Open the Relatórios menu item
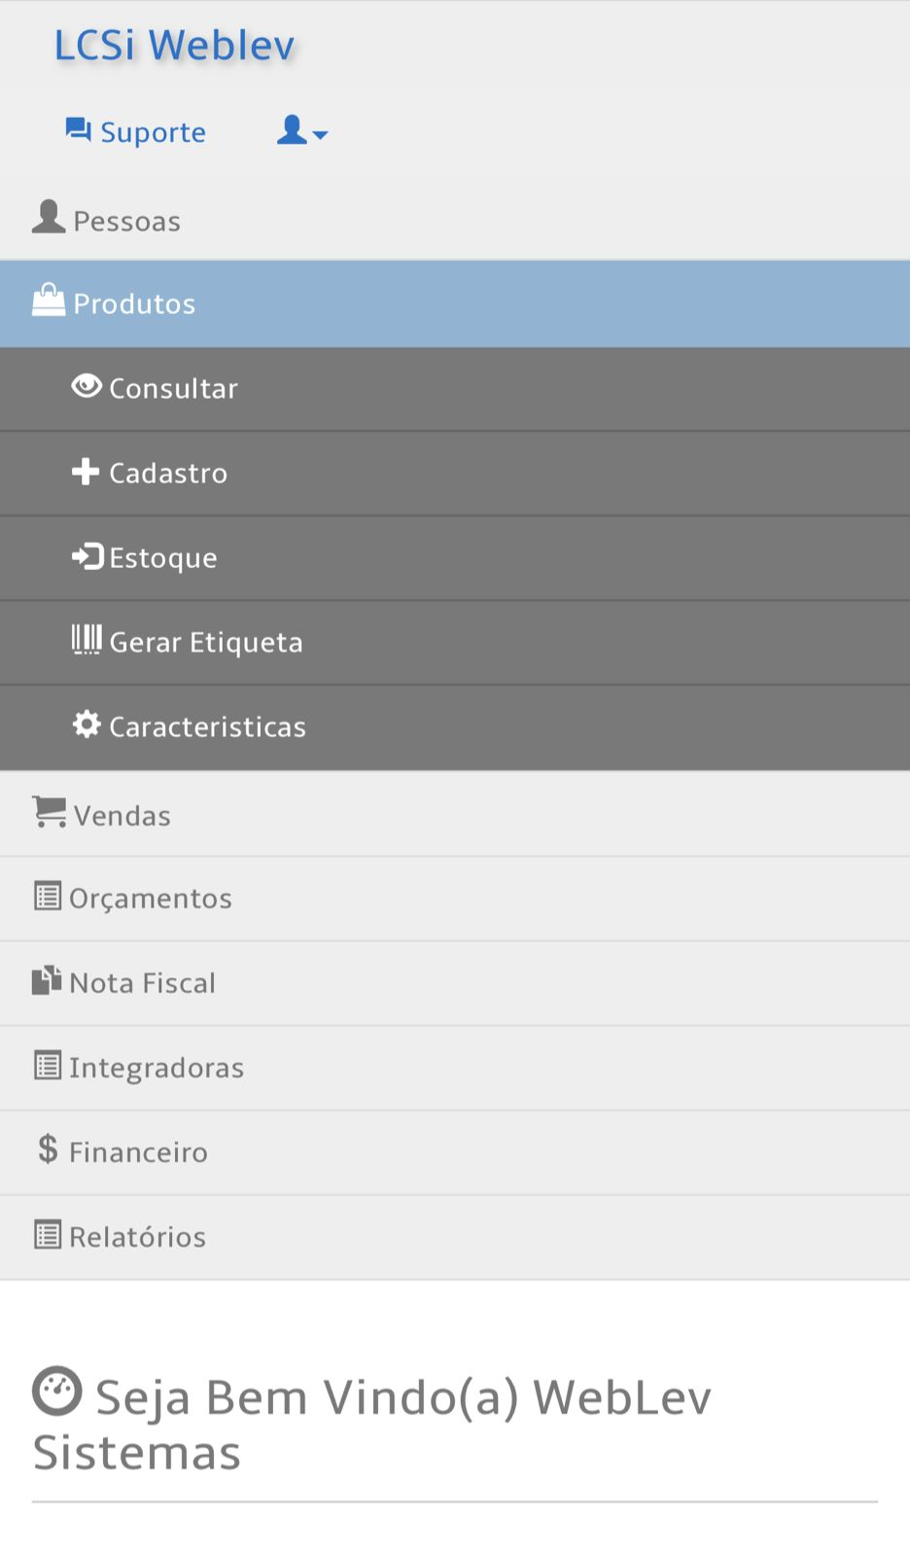This screenshot has height=1556, width=910. point(137,1237)
